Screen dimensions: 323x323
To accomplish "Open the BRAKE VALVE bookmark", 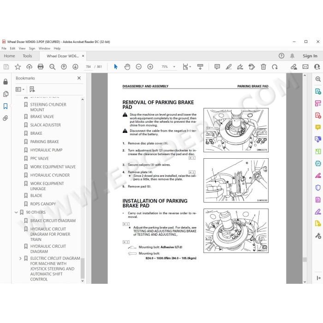I will (42, 117).
